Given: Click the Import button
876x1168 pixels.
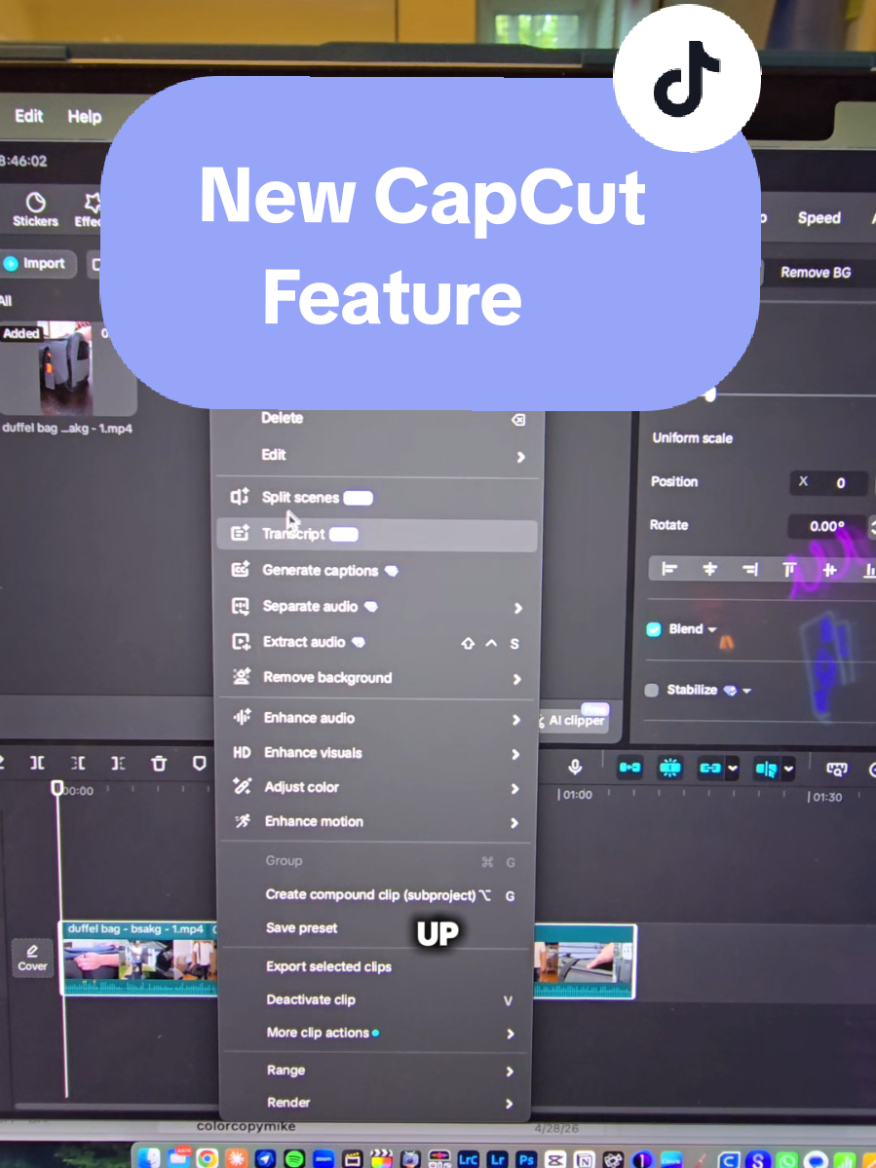Looking at the screenshot, I should (x=37, y=264).
